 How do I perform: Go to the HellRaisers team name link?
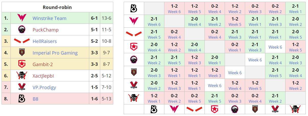click(x=45, y=41)
